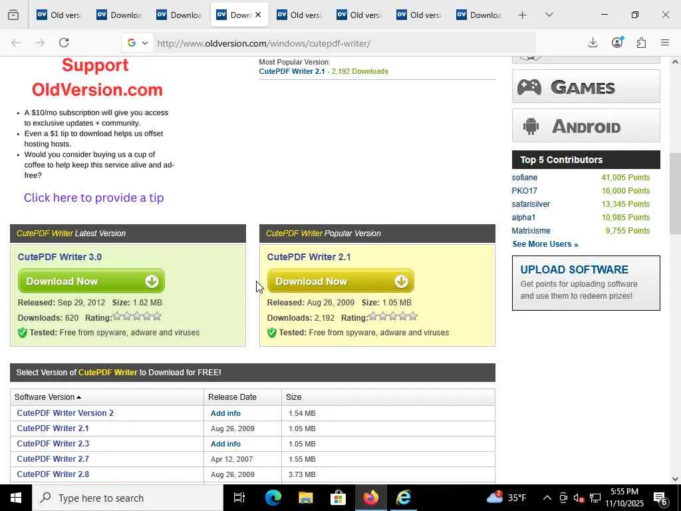Open Most Popular Version CutePDF Writer 2.1 link
Screen dimensions: 681x511
pos(292,71)
